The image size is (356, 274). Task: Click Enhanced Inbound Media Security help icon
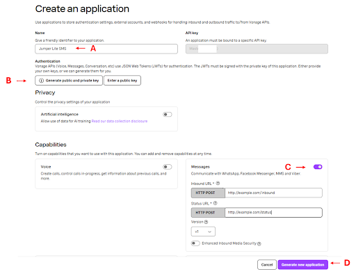[259, 243]
